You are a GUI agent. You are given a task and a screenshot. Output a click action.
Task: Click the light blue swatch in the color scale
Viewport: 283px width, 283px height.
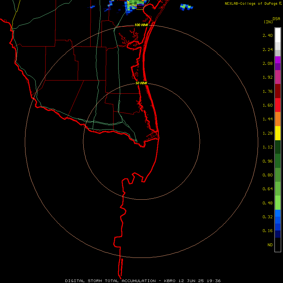278,213
